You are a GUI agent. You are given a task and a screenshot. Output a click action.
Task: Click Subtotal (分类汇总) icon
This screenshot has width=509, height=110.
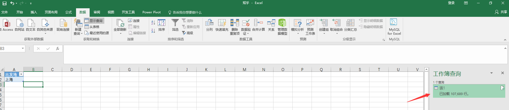point(350,25)
